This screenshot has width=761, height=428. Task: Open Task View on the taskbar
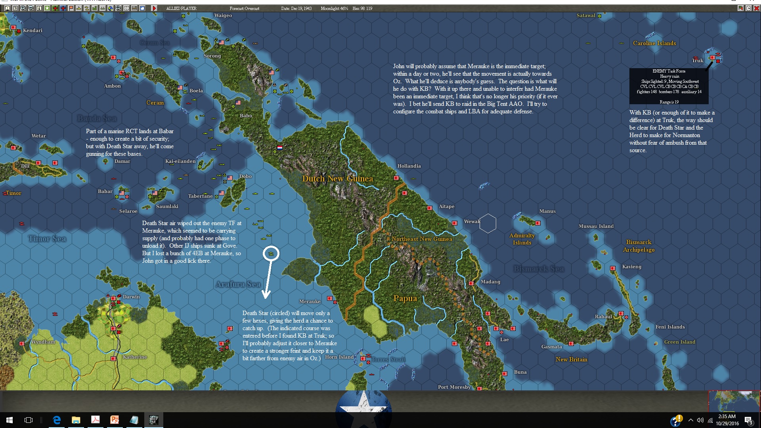click(29, 420)
